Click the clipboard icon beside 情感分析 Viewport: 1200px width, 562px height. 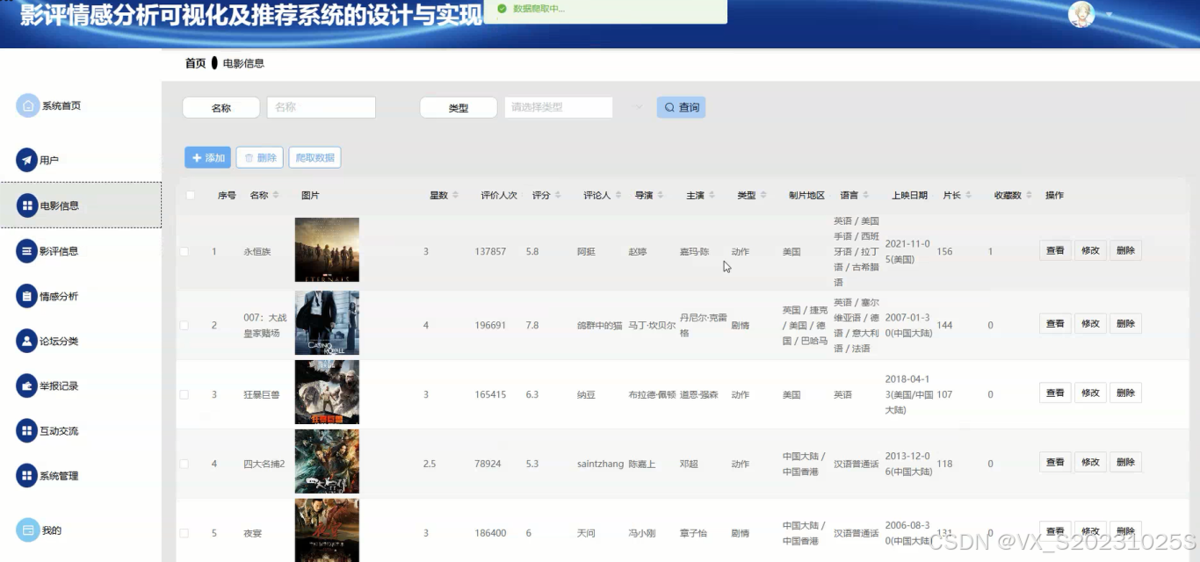[x=27, y=296]
